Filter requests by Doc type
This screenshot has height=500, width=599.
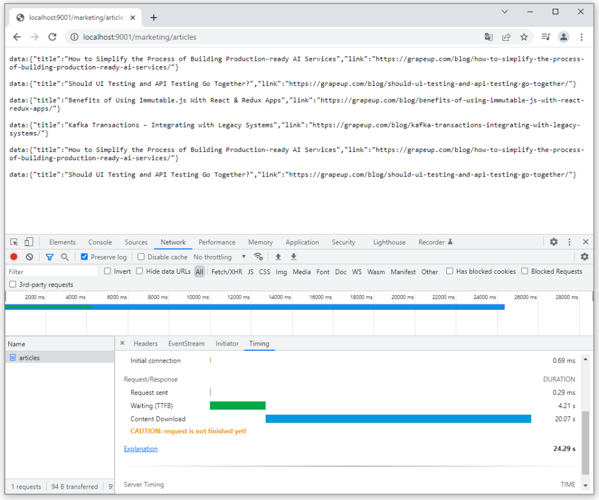pyautogui.click(x=341, y=271)
